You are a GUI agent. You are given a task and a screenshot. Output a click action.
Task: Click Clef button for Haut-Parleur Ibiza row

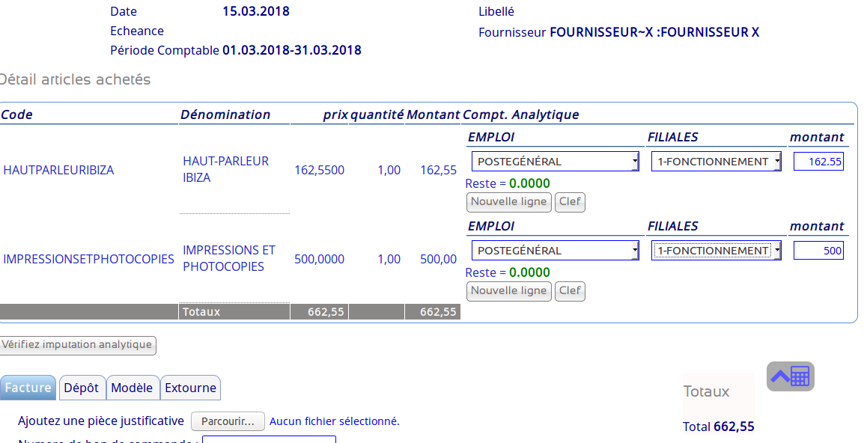coord(570,202)
